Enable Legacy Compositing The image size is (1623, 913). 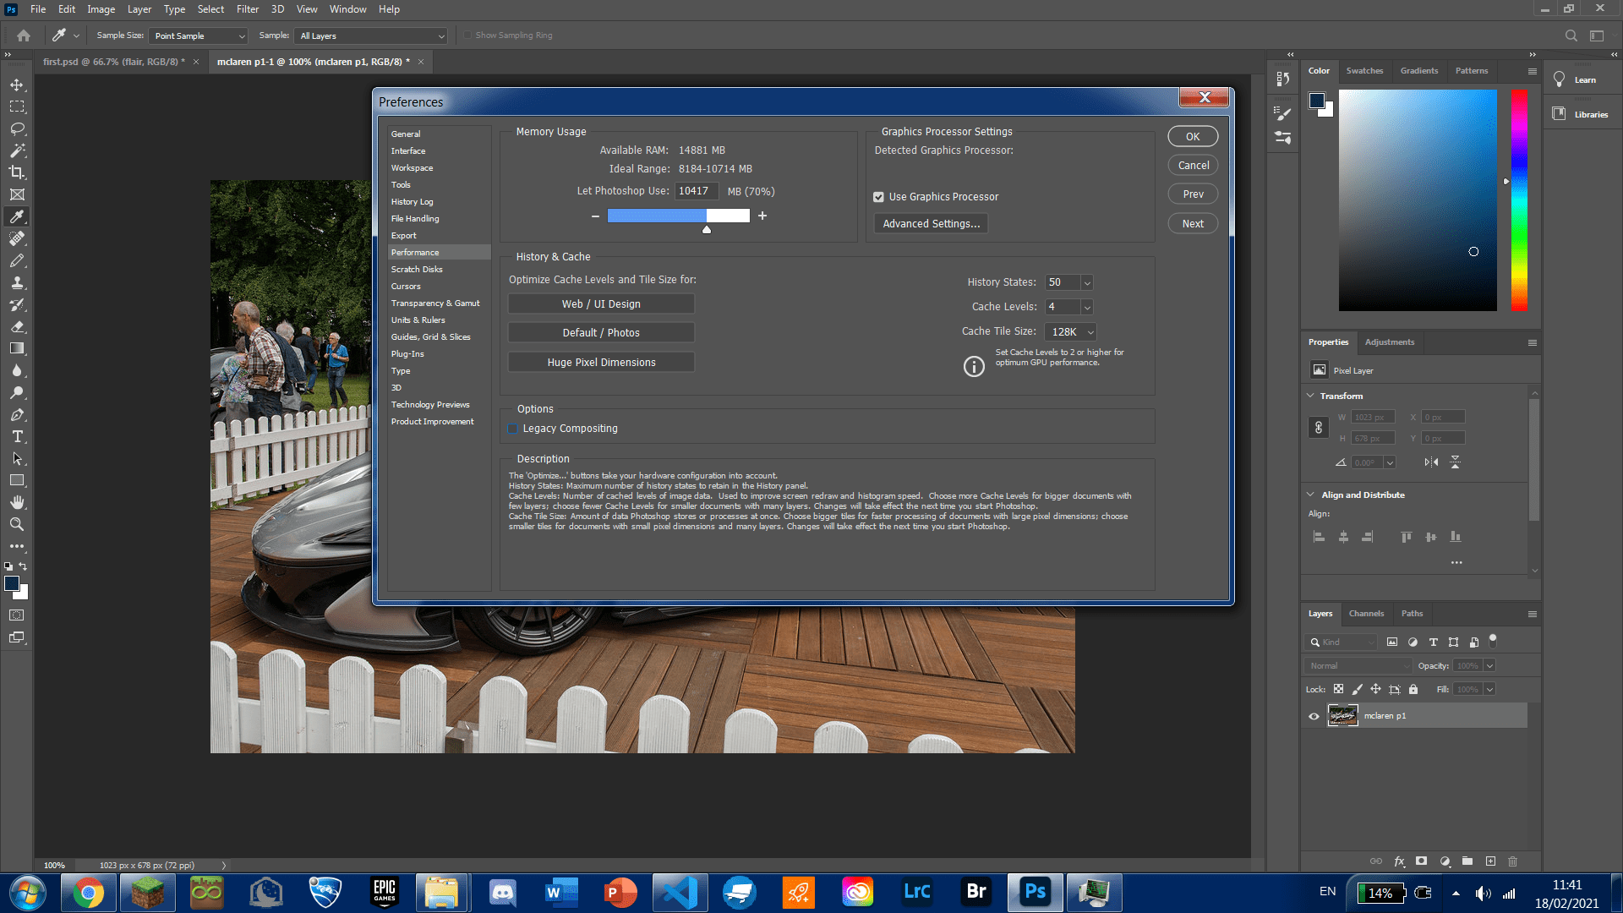point(512,429)
